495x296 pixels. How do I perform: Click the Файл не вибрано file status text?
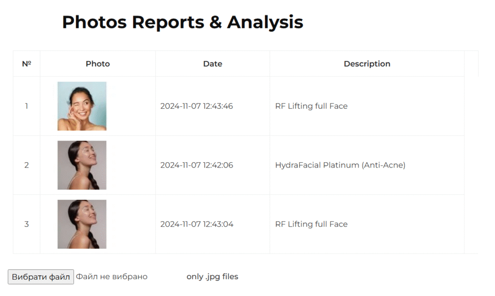point(112,277)
